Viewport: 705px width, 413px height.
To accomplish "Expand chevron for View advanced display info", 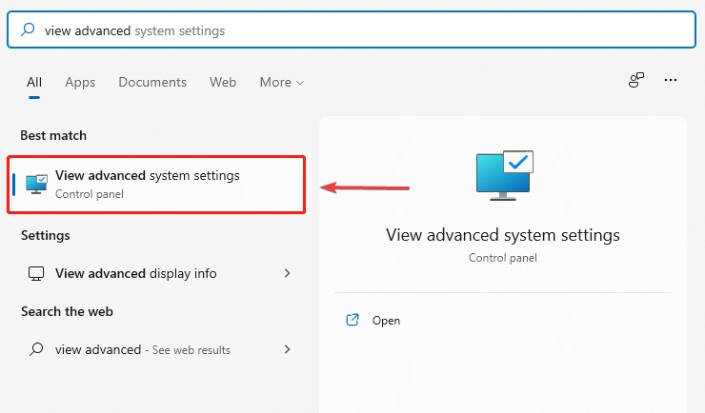I will (x=288, y=273).
